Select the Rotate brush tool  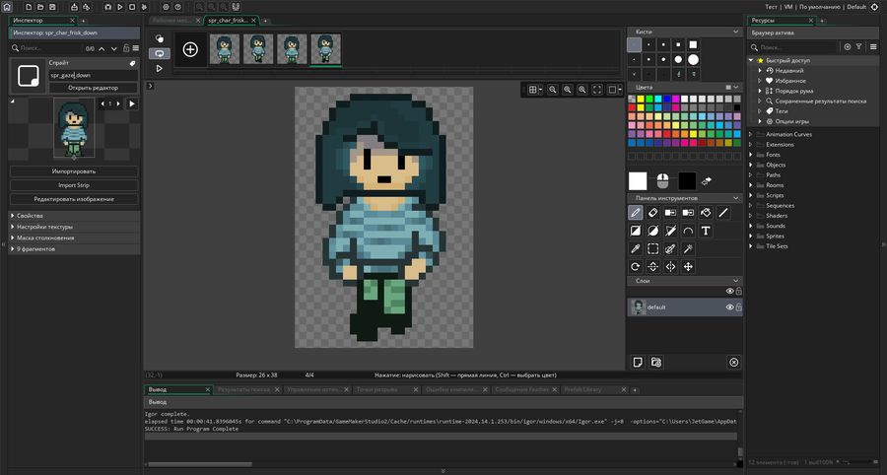click(x=636, y=267)
